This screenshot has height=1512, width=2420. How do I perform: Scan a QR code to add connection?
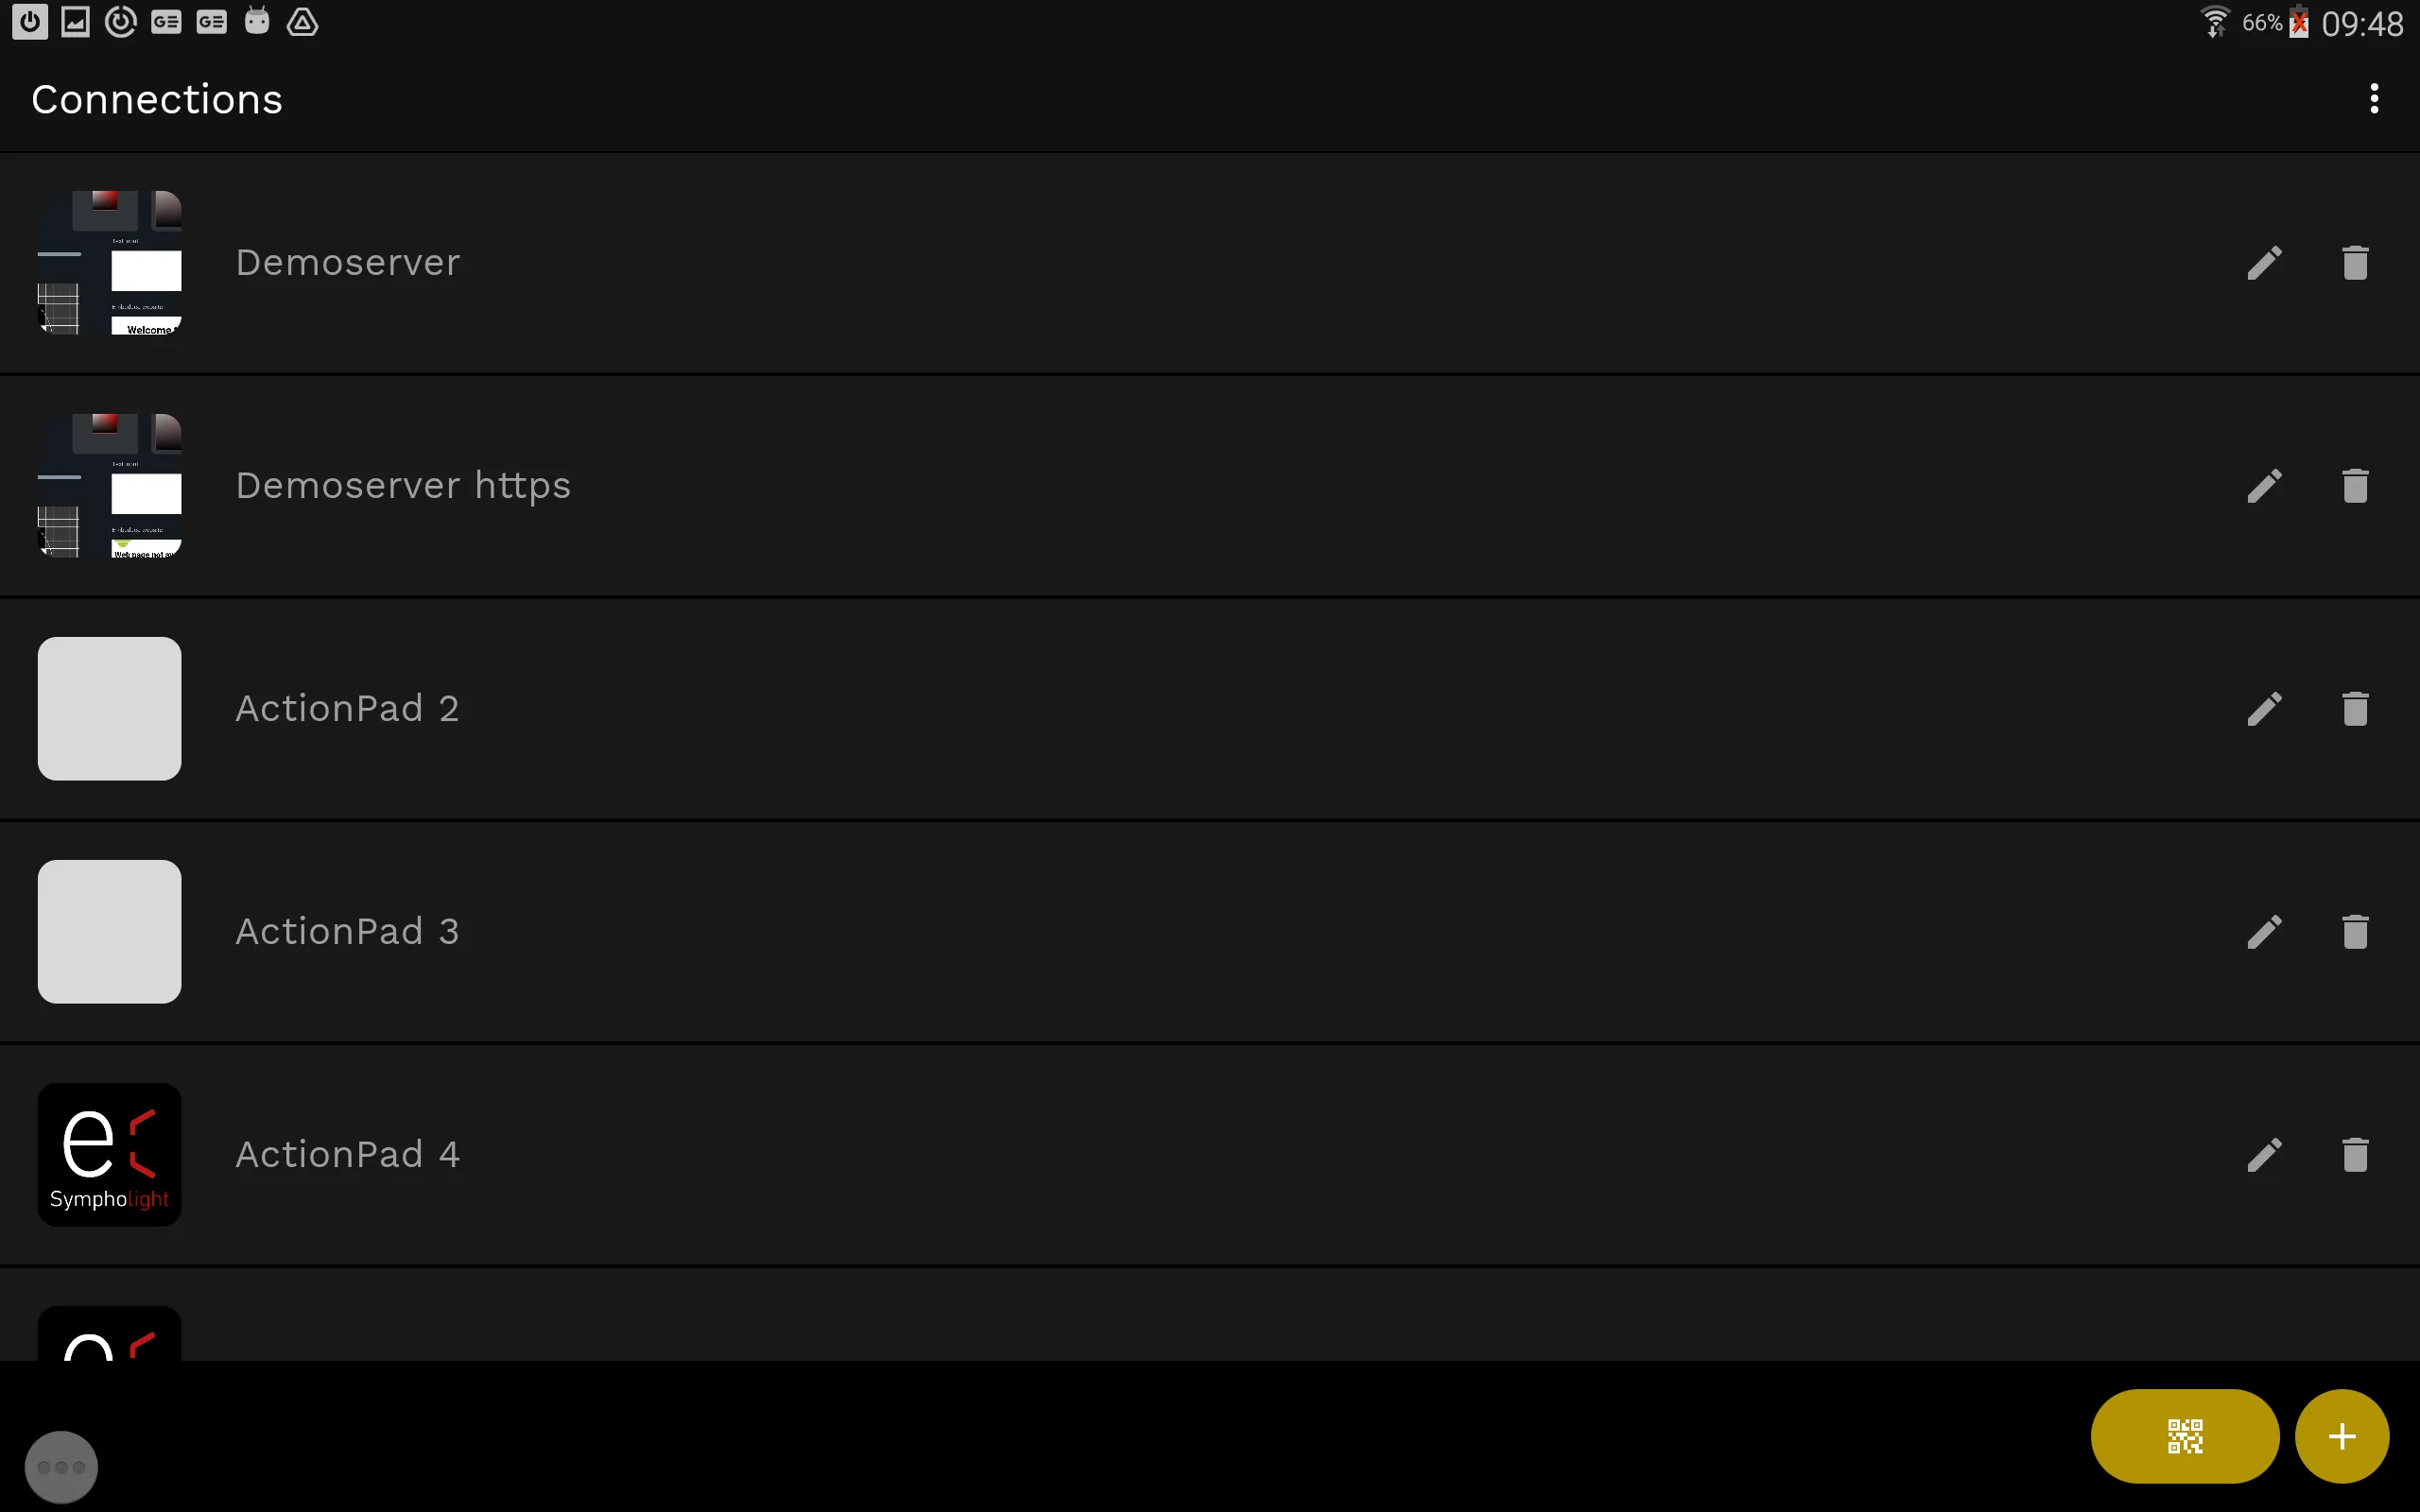point(2184,1436)
